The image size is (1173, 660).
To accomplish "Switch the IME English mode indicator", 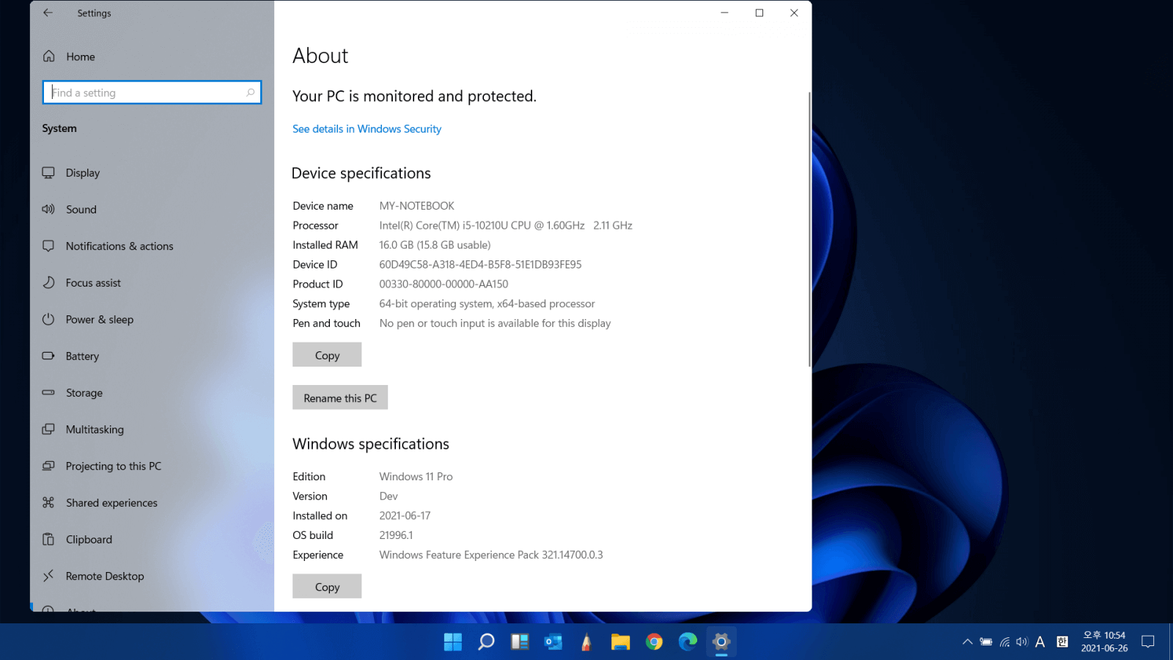I will click(1040, 642).
